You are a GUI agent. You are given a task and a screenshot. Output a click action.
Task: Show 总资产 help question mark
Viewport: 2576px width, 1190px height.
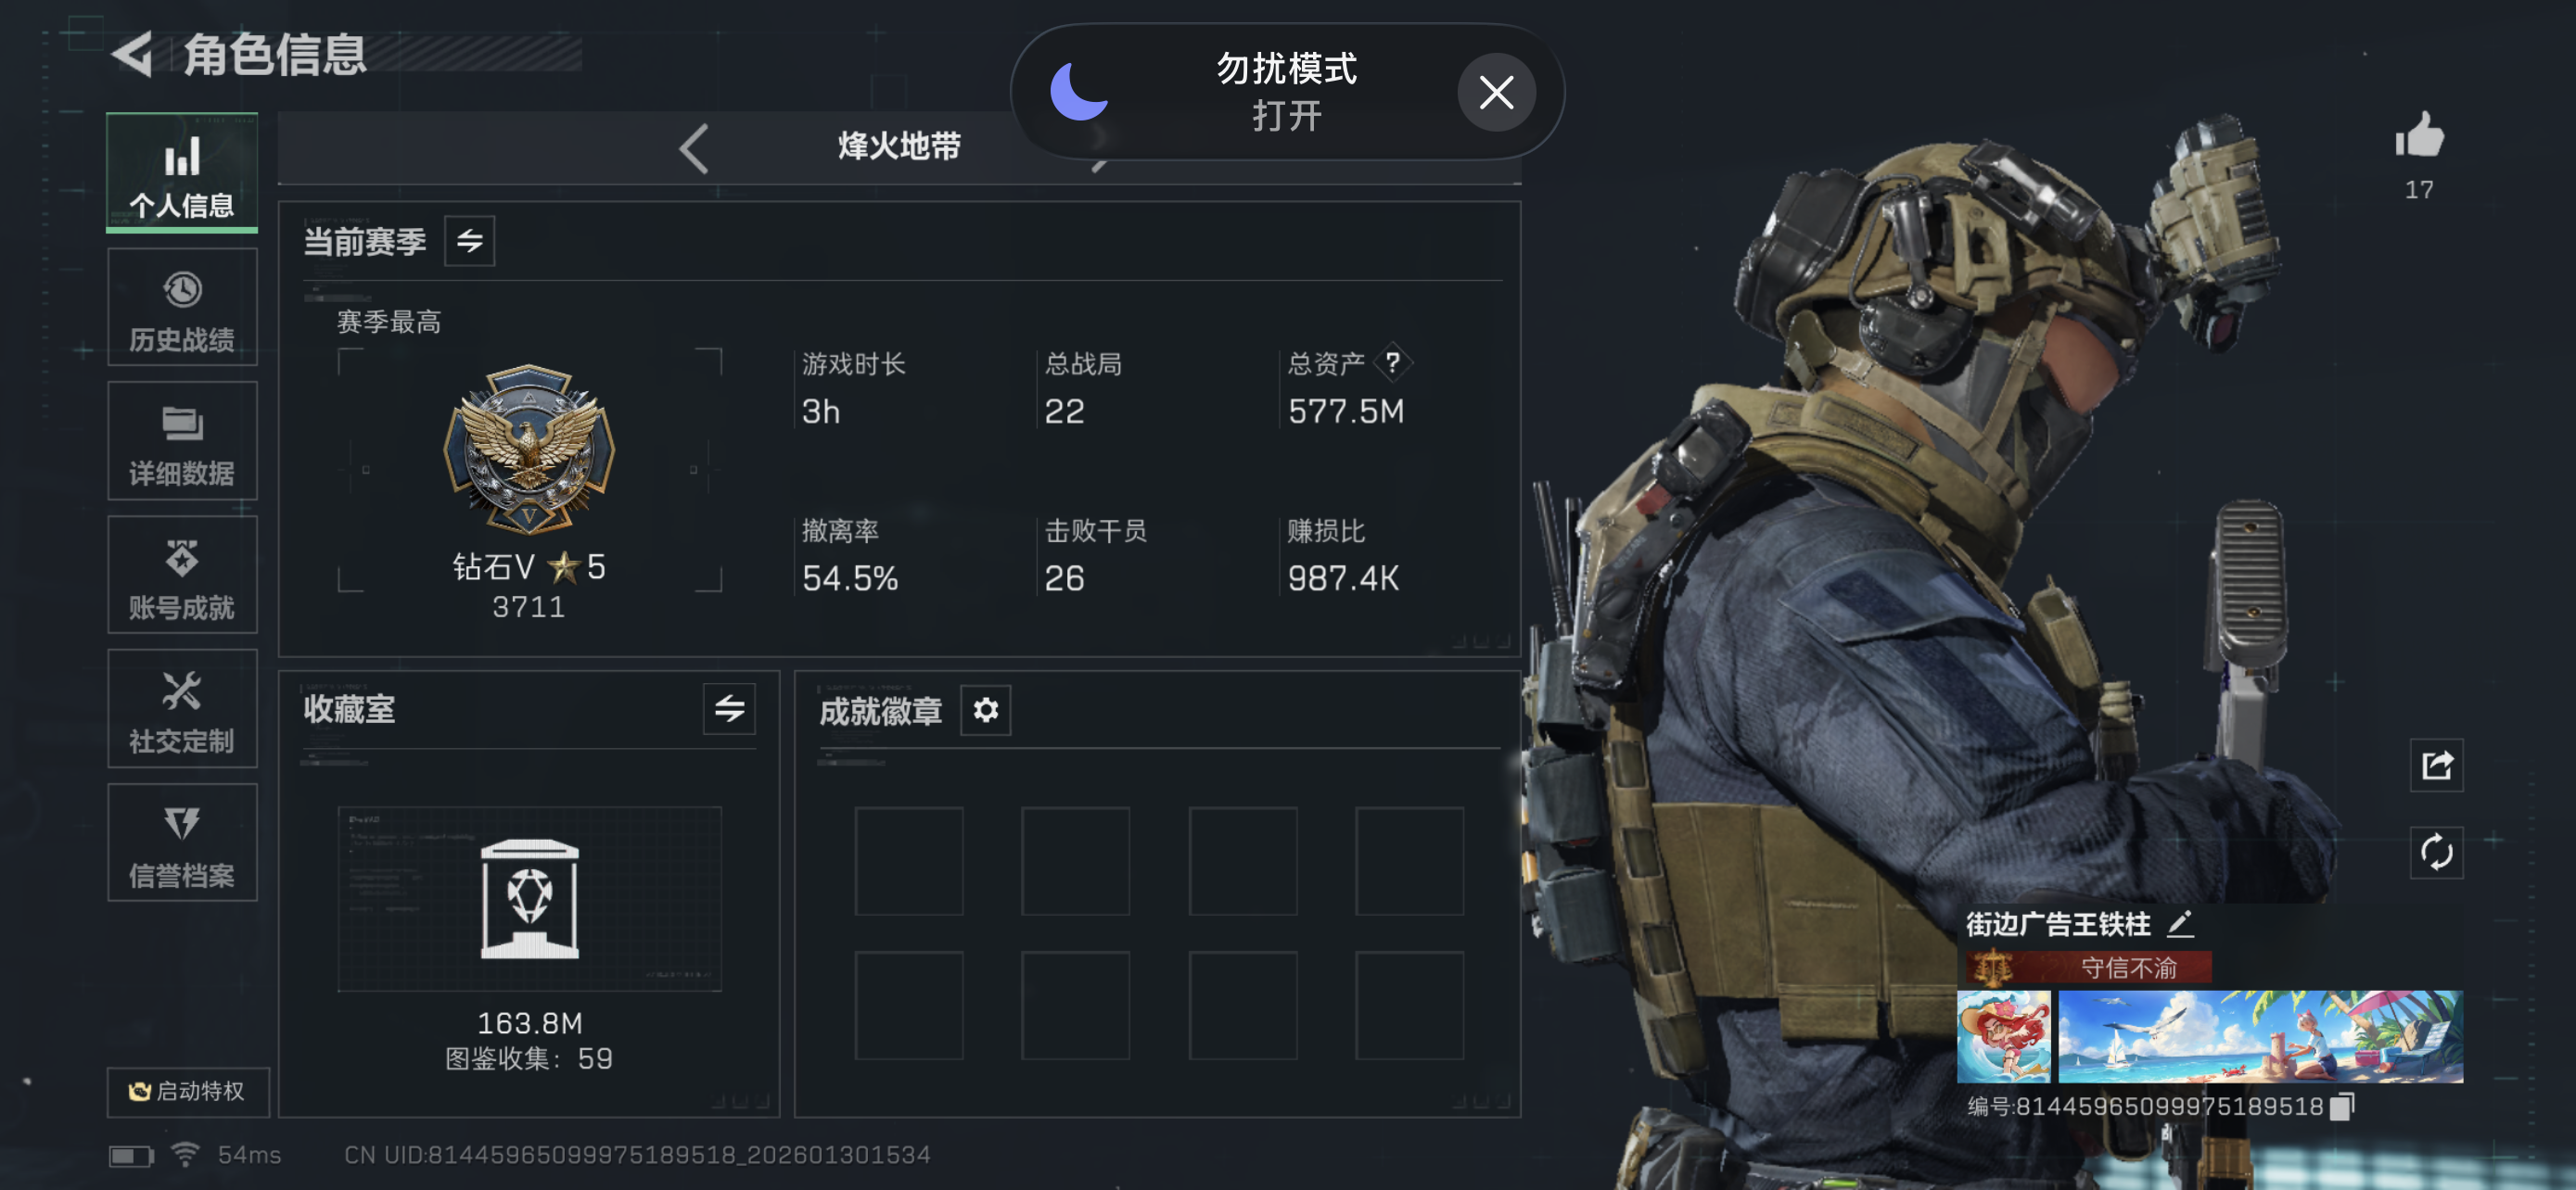(x=1392, y=361)
